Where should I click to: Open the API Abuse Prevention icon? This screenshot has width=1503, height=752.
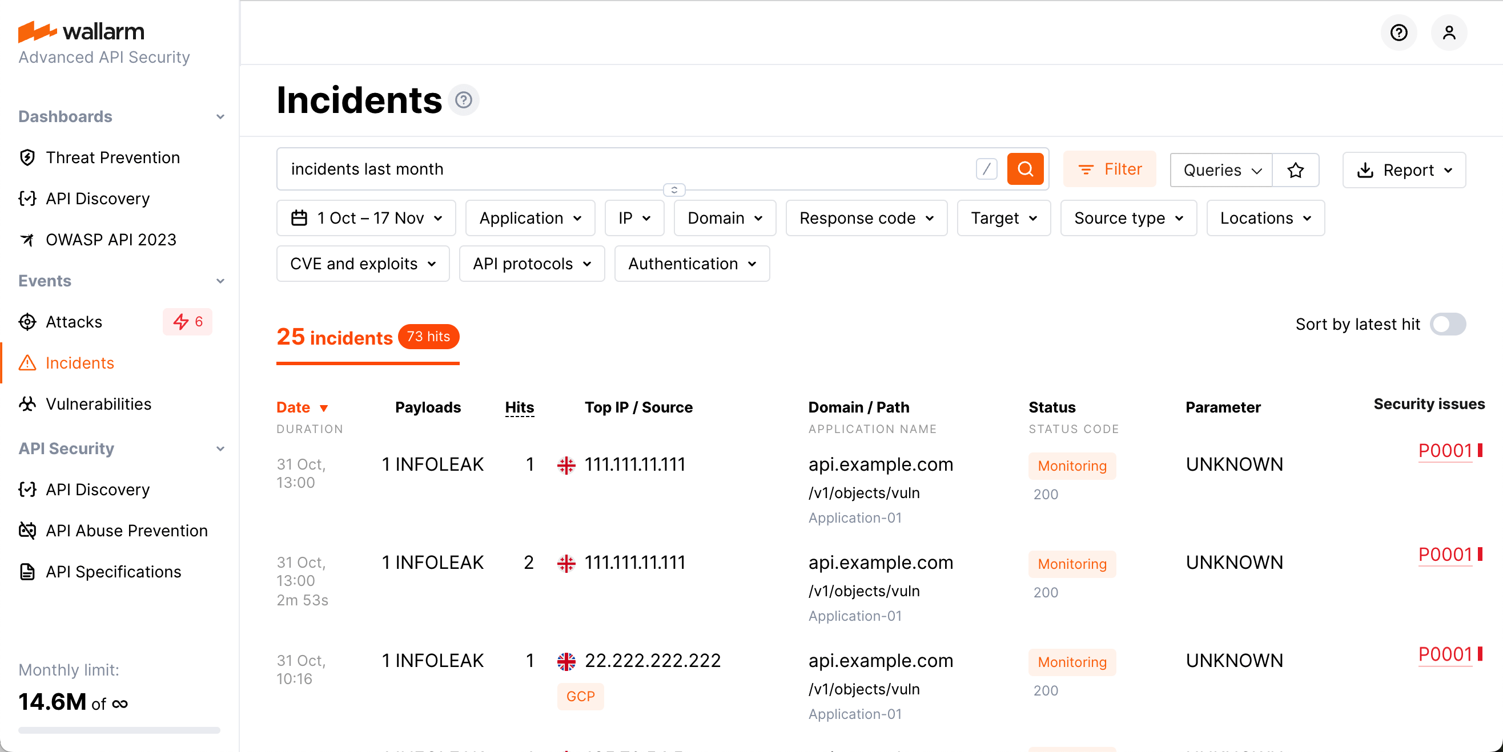click(27, 531)
